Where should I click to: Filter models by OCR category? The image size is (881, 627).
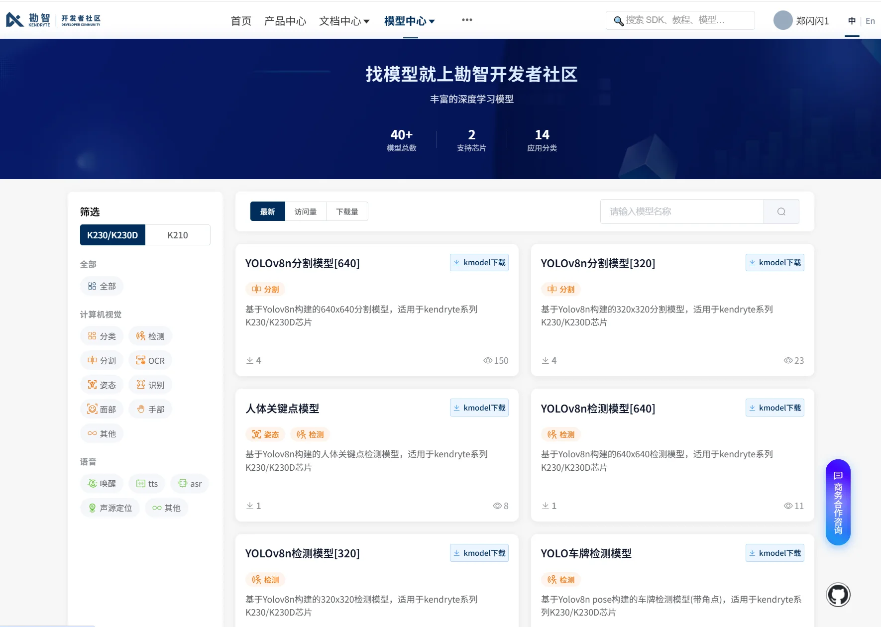pyautogui.click(x=150, y=361)
